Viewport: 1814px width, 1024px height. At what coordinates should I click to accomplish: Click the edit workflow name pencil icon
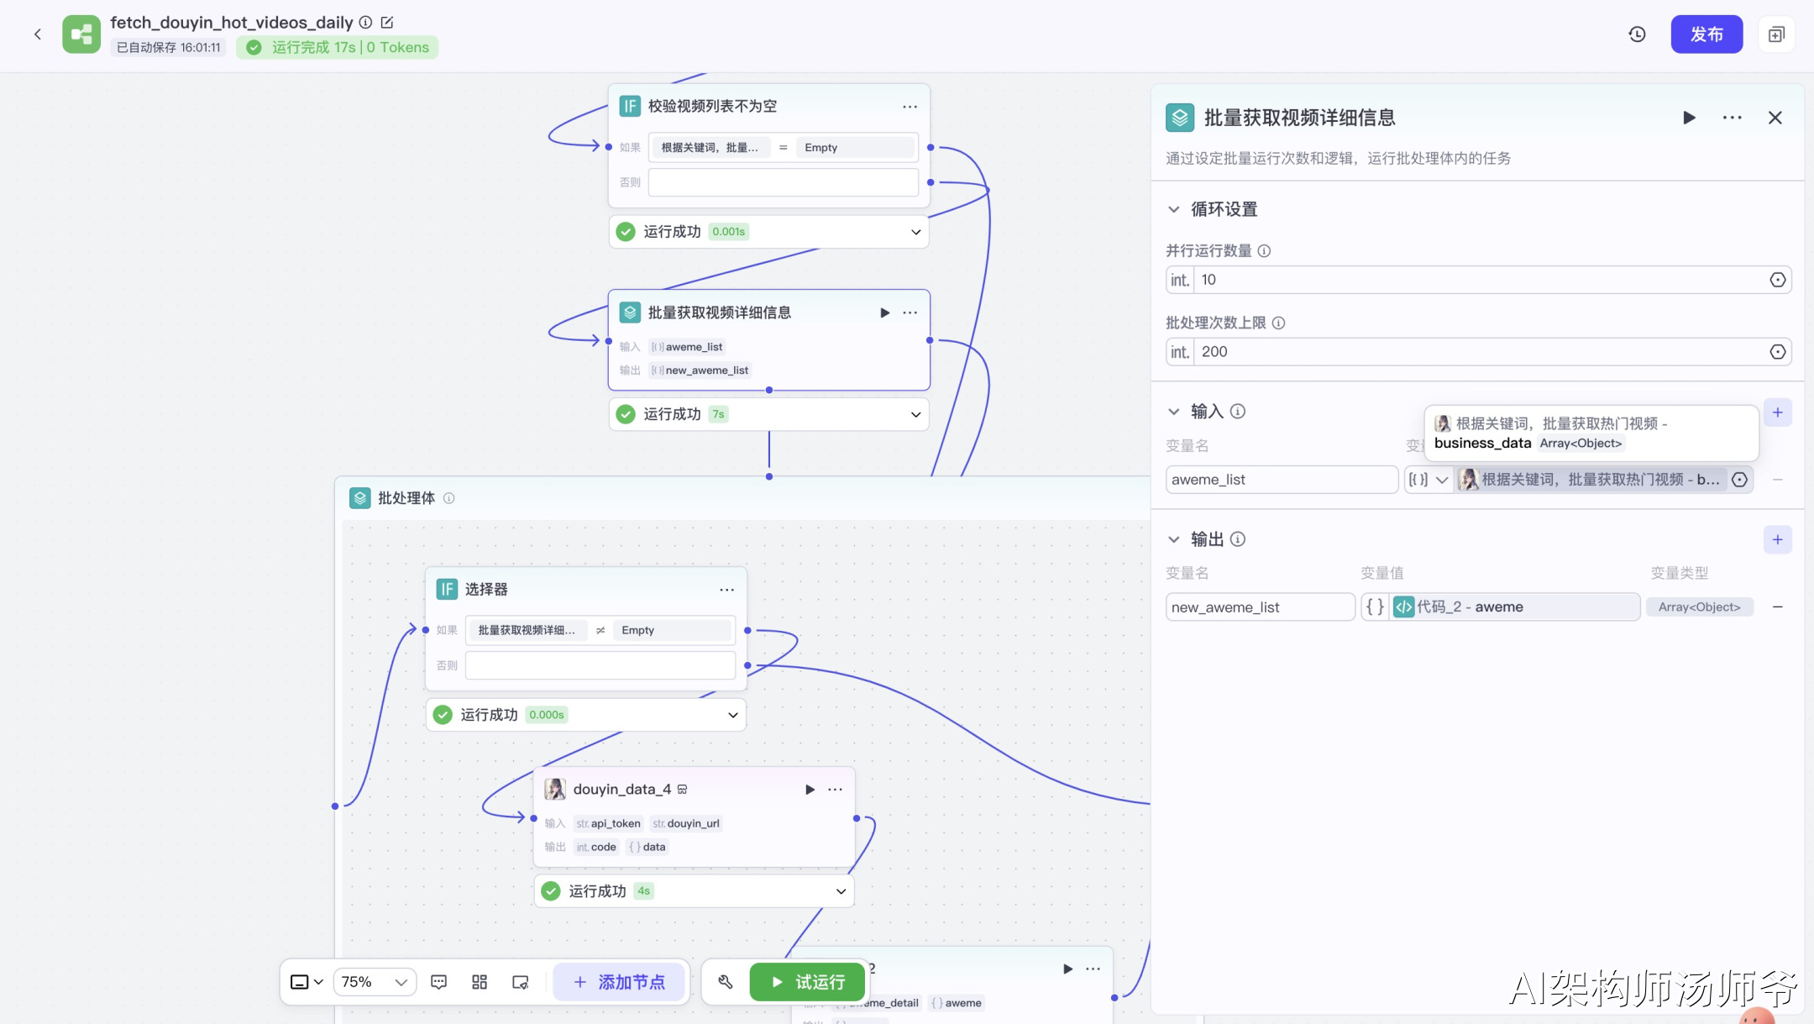[x=387, y=23]
